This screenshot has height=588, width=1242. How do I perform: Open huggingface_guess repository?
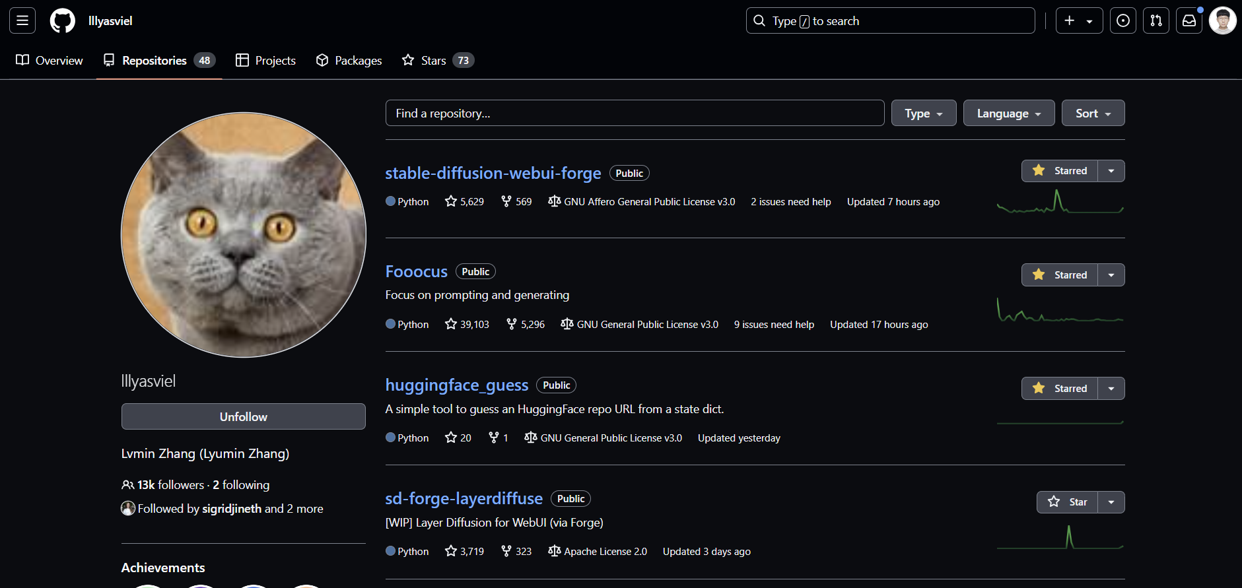[457, 385]
